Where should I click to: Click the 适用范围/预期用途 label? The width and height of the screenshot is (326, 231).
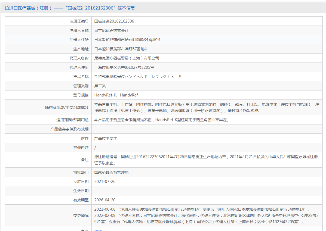[x=72, y=120]
